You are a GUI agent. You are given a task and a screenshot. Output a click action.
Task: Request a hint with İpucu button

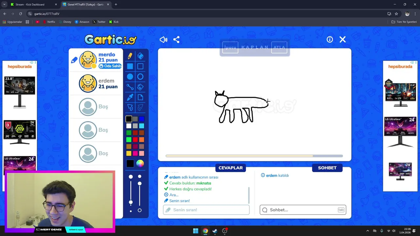coord(230,48)
